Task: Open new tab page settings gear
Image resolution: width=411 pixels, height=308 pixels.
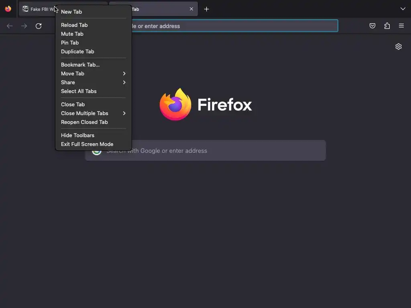Action: click(399, 47)
